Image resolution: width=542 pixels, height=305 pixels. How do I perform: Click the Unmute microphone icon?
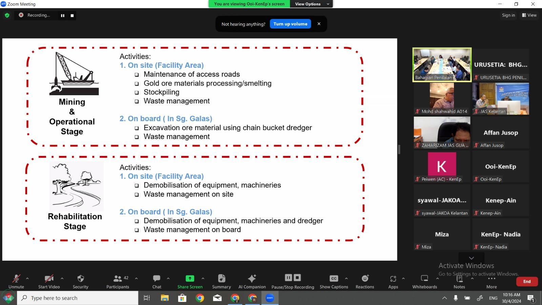pos(16,279)
